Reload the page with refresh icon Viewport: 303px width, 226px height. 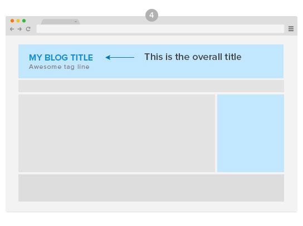click(28, 29)
